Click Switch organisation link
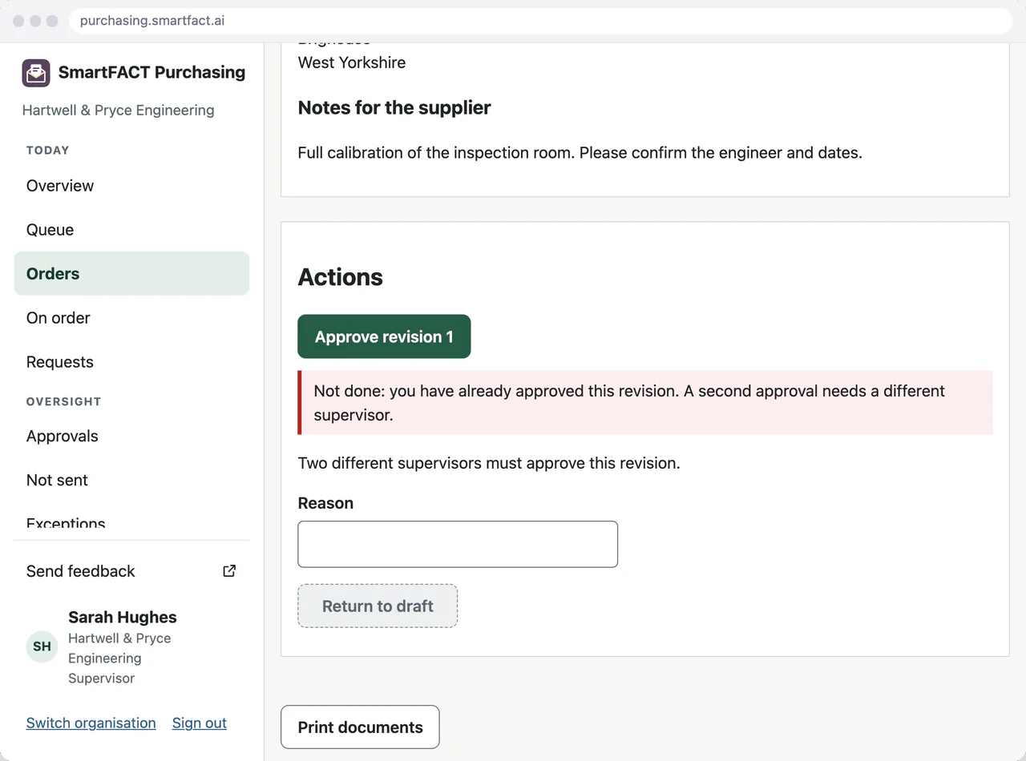The height and width of the screenshot is (761, 1026). 91,723
